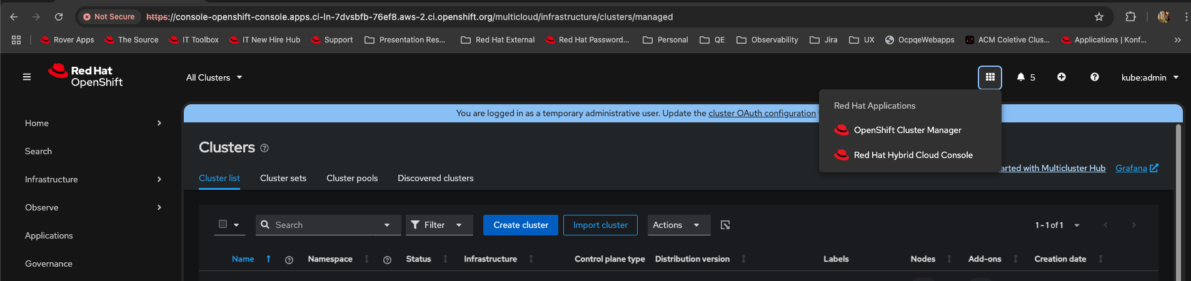Expand the All Clusters perspective switcher
Viewport: 1191px width, 281px height.
(214, 77)
